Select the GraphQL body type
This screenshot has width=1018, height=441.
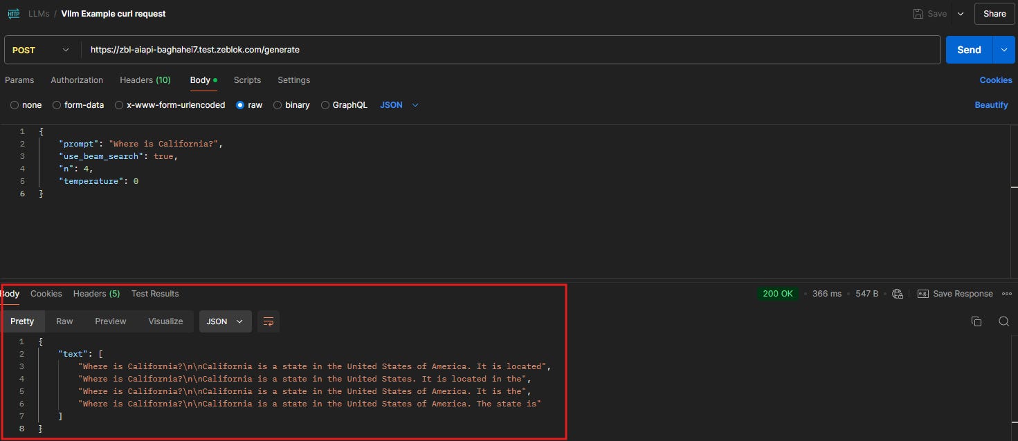[344, 105]
